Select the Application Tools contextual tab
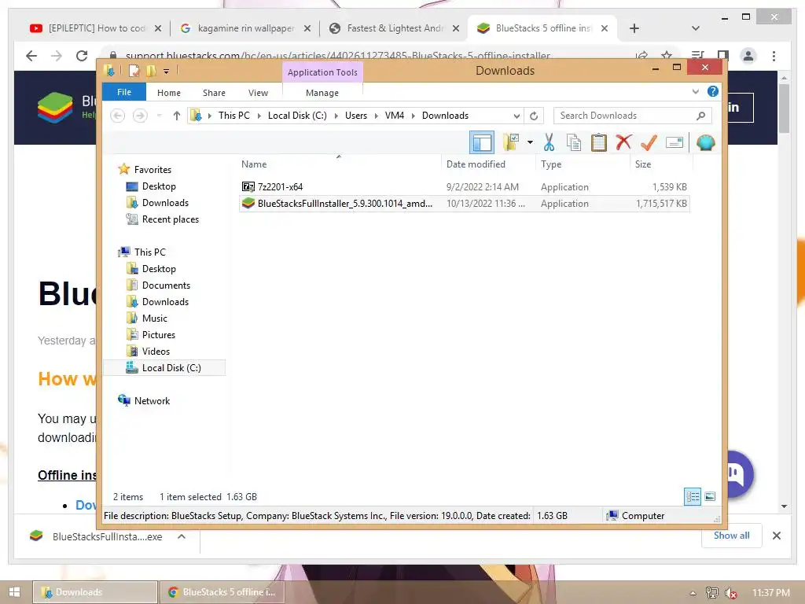 [x=322, y=72]
